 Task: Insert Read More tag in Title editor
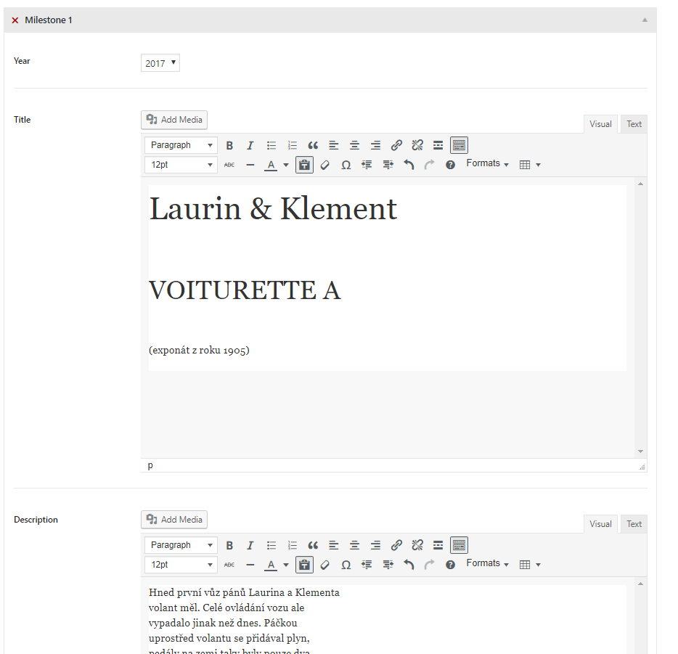point(438,145)
